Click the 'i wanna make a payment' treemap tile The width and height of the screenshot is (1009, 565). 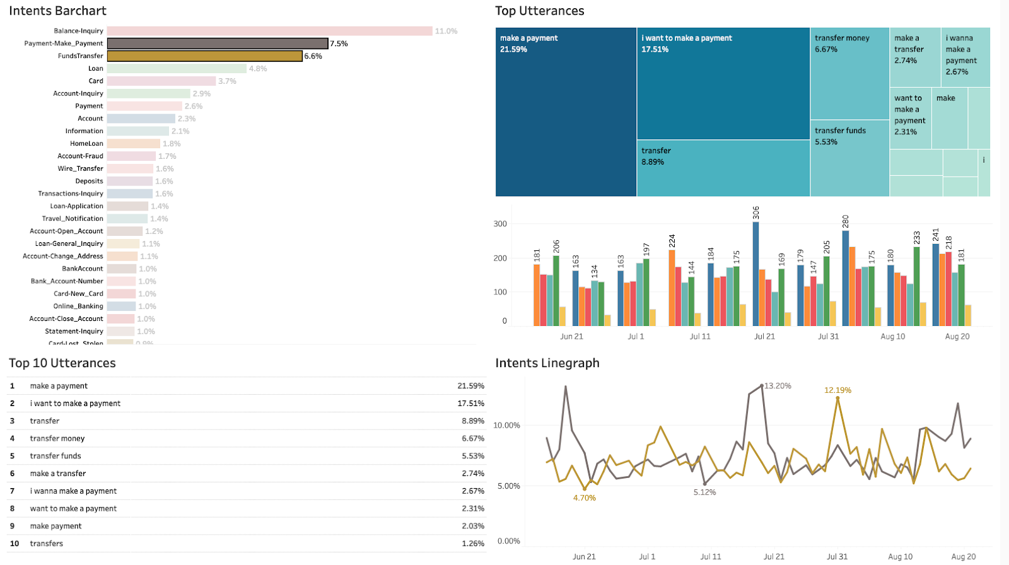click(x=965, y=57)
